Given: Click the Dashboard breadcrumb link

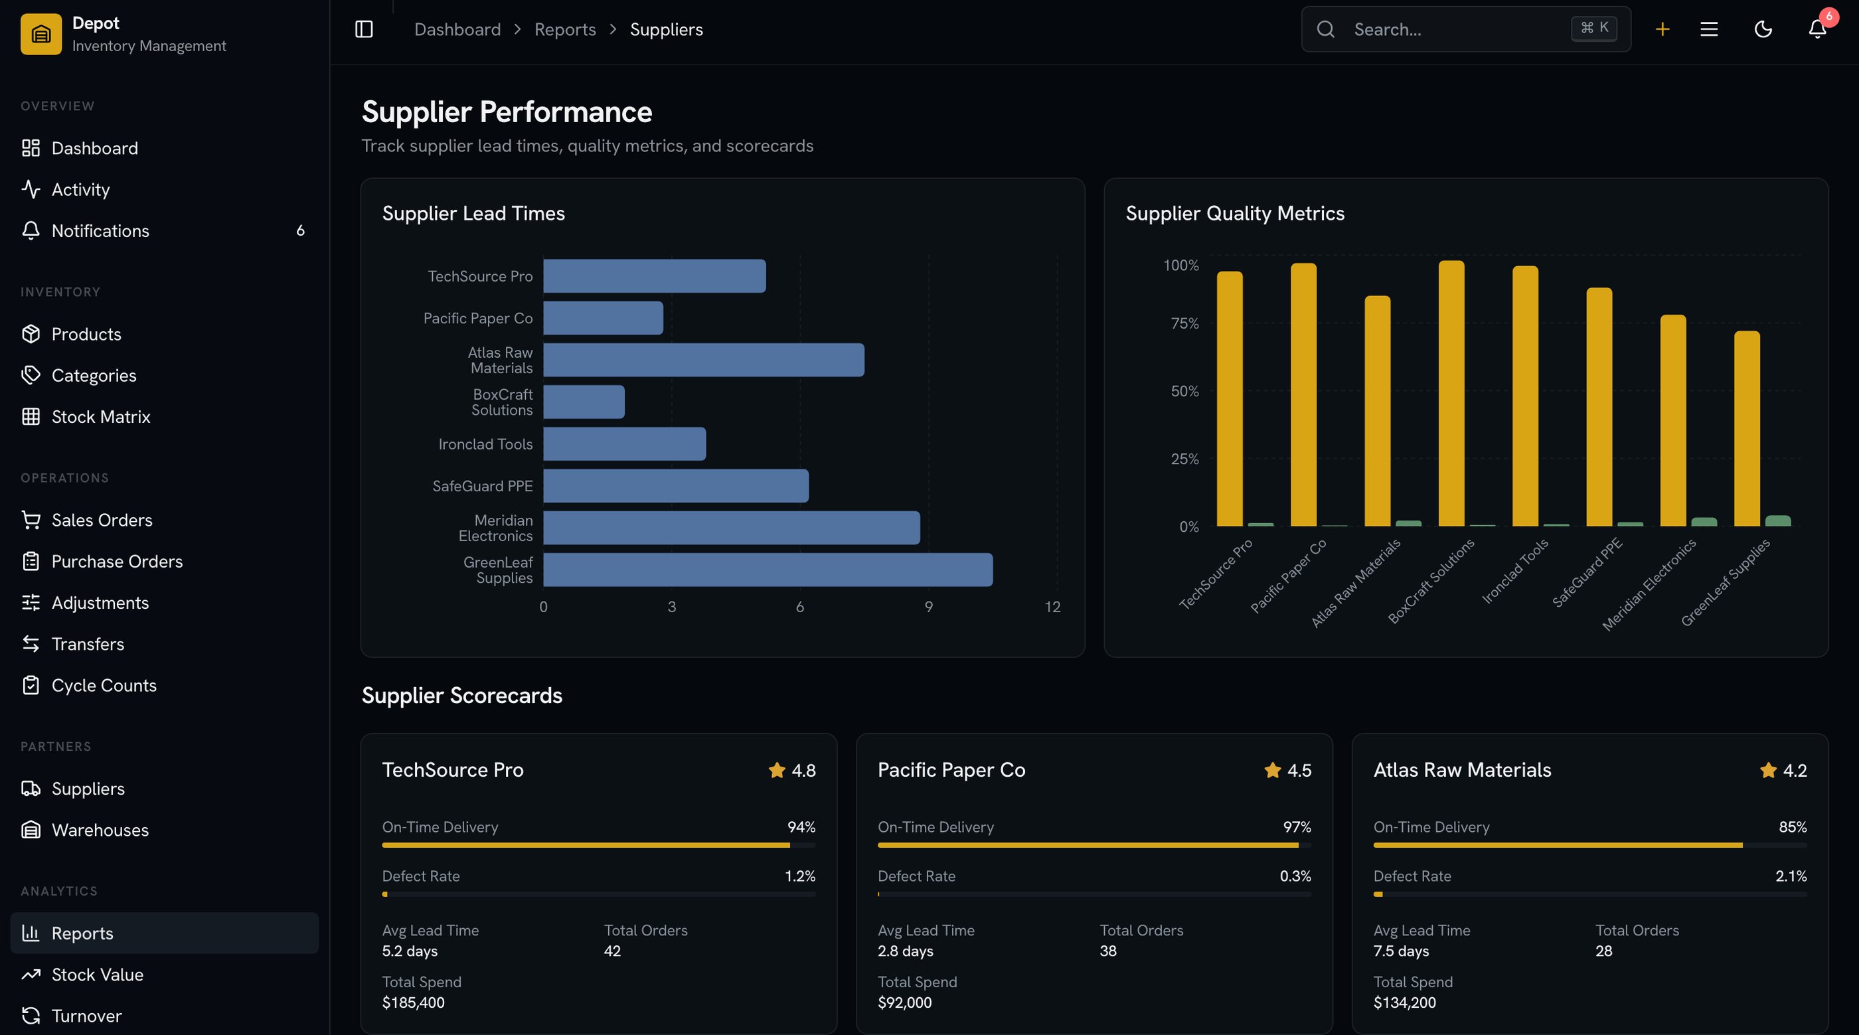Looking at the screenshot, I should click(457, 30).
